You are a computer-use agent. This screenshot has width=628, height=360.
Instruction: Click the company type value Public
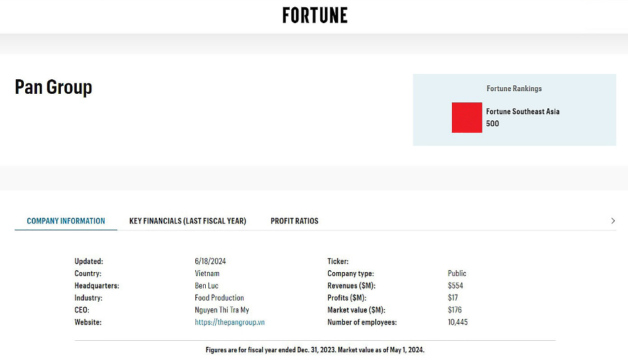(457, 273)
